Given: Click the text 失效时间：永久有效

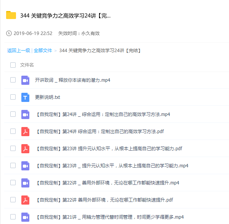Looking at the screenshot, I should [79, 33].
